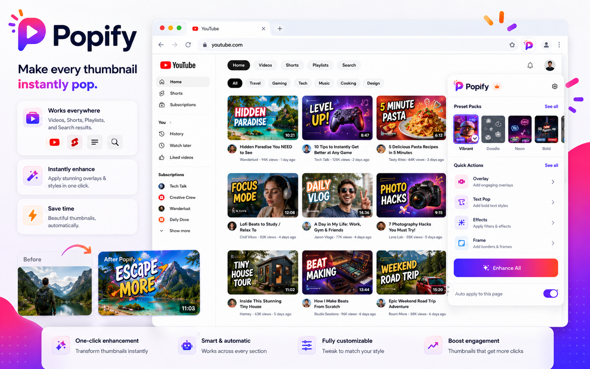
Task: Click the Overlay action icon
Action: [461, 182]
